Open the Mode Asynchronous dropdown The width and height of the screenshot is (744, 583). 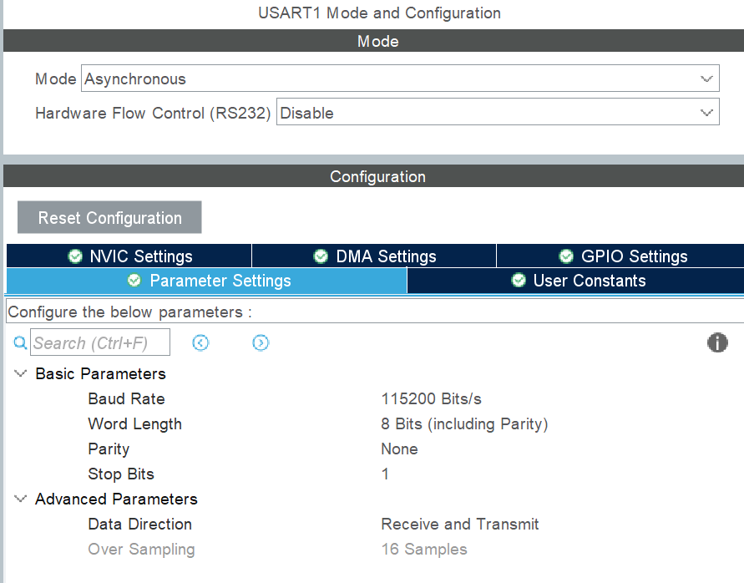pyautogui.click(x=400, y=79)
